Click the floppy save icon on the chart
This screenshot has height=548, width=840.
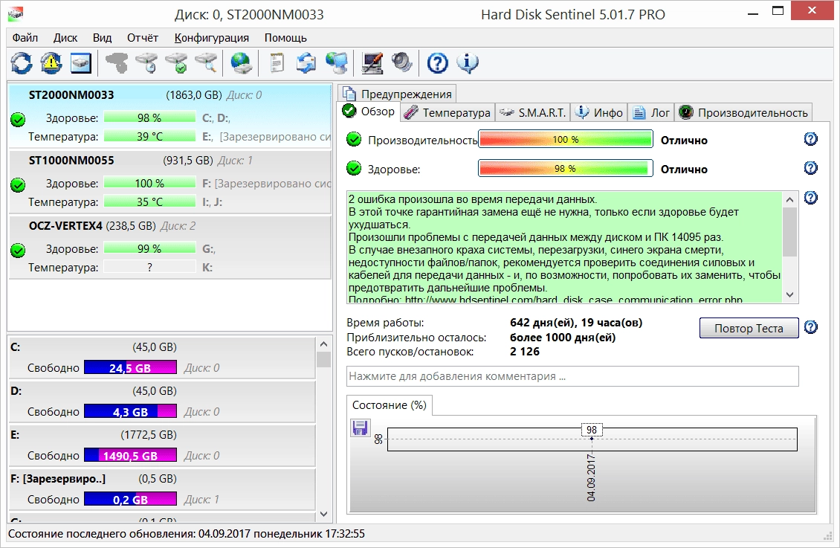tap(360, 428)
